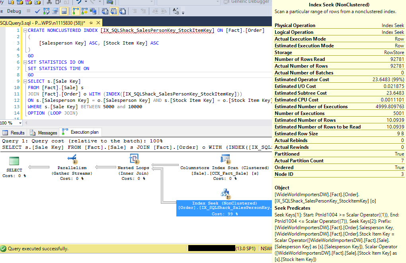Image resolution: width=406 pixels, height=263 pixels.
Task: Click the SELECT node in plan
Action: [x=14, y=161]
